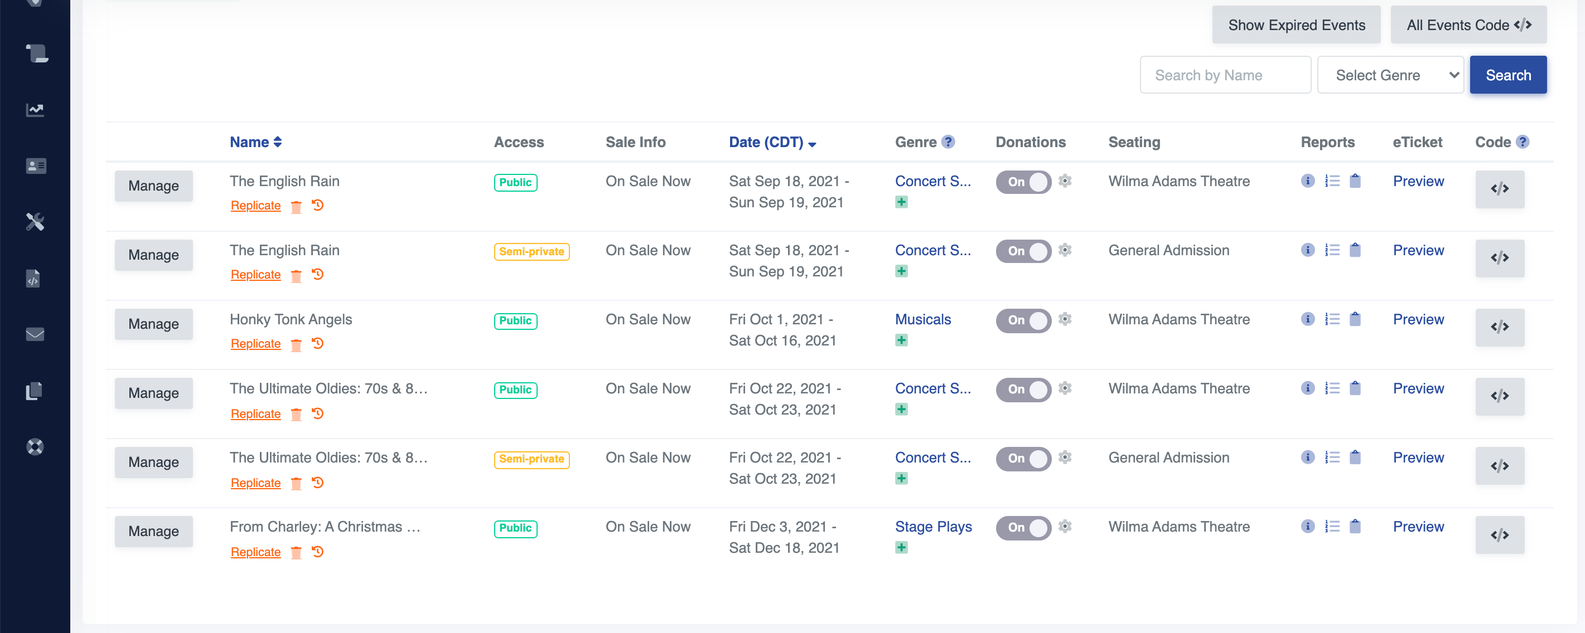The width and height of the screenshot is (1585, 633).
Task: Open embed code button for first English Rain
Action: tap(1499, 189)
